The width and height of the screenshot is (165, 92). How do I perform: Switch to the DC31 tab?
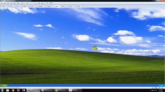tap(71, 6)
